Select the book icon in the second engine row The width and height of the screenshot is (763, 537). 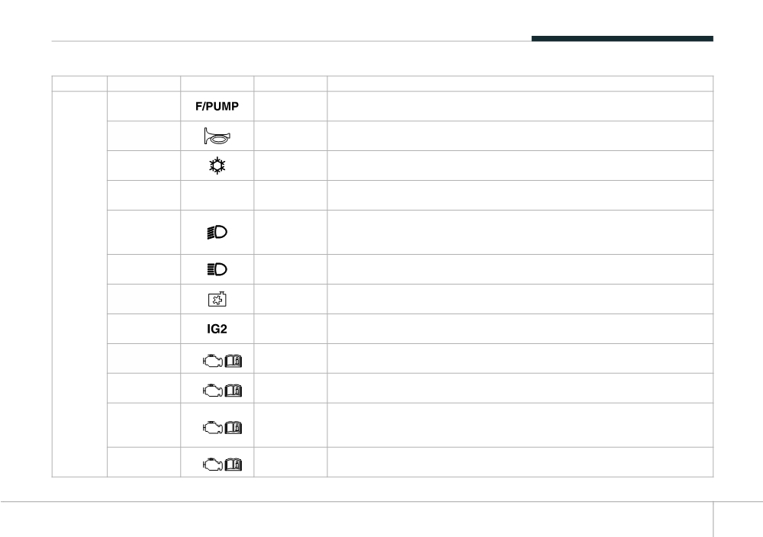click(x=233, y=391)
